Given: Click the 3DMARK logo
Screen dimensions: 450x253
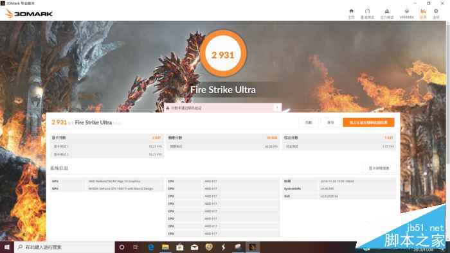Looking at the screenshot, I should pyautogui.click(x=29, y=13).
